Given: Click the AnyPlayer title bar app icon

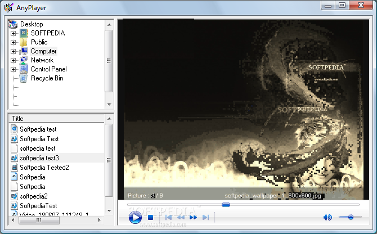Looking at the screenshot, I should coord(8,8).
